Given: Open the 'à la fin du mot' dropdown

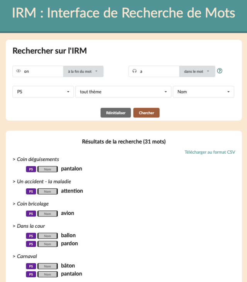Looking at the screenshot, I should click(83, 71).
